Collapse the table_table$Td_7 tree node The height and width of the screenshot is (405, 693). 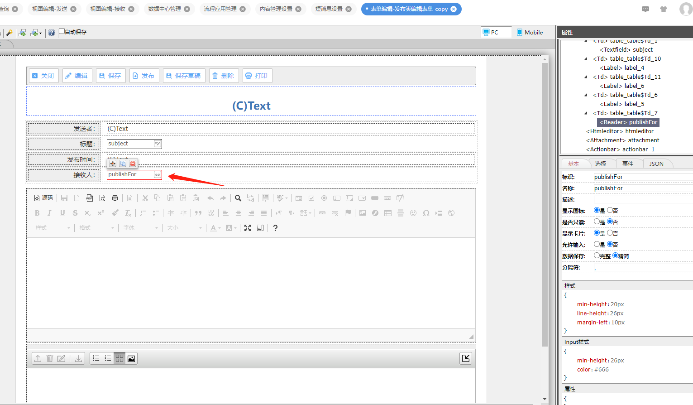click(586, 113)
